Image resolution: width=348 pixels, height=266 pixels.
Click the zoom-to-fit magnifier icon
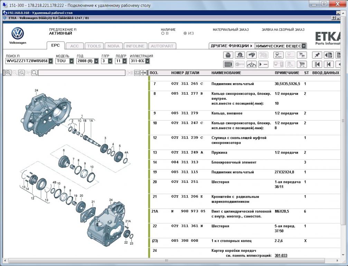click(21, 73)
